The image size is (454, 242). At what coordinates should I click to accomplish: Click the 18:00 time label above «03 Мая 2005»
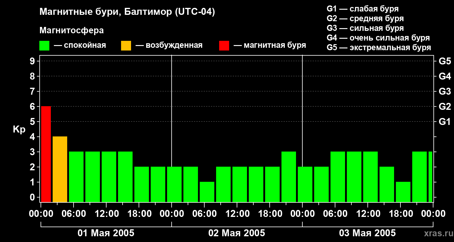coord(400,214)
